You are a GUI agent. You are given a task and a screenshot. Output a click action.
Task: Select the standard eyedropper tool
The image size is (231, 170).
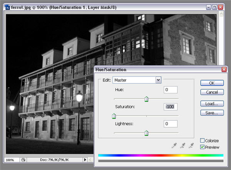click(x=174, y=145)
